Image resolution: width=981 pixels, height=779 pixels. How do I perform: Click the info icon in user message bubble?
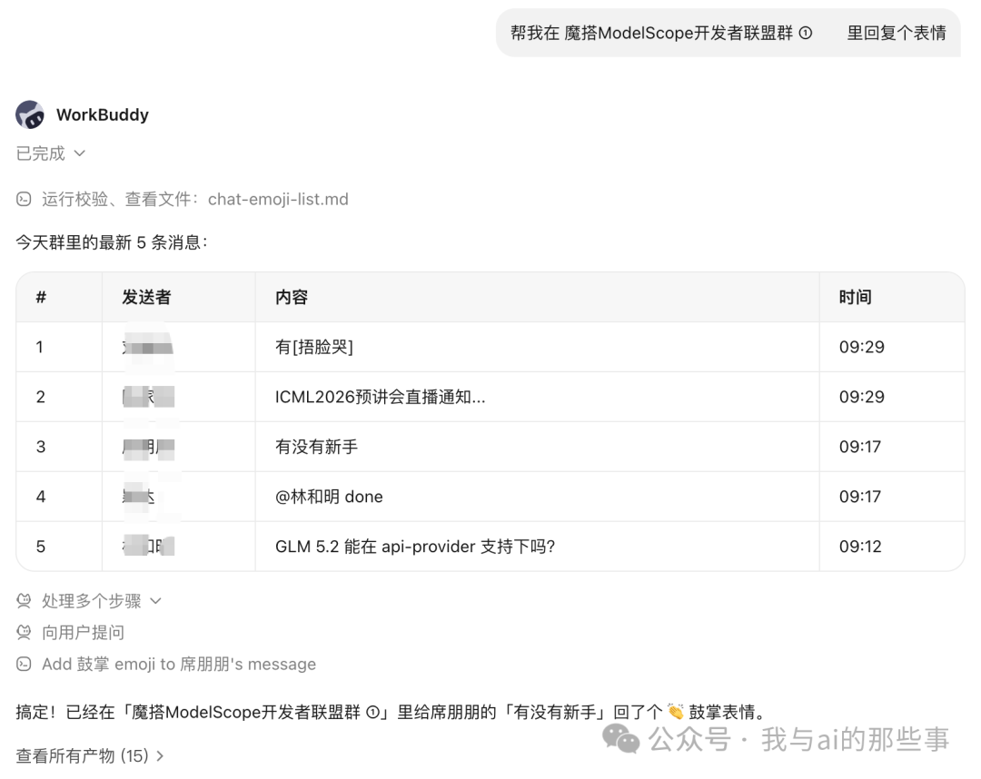point(806,33)
